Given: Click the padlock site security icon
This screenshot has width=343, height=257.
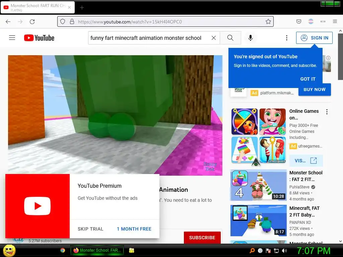Looking at the screenshot, I should point(72,21).
